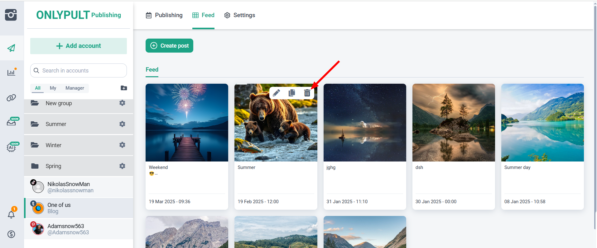Open the link icon in sidebar

coord(12,98)
